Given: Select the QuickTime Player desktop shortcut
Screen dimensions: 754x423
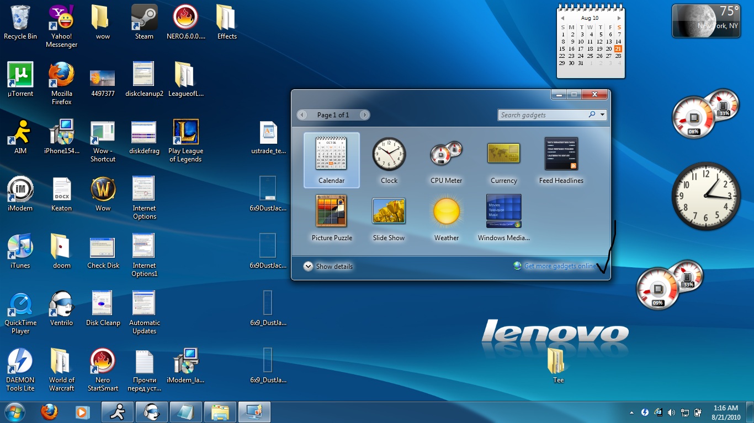Looking at the screenshot, I should click(x=20, y=313).
